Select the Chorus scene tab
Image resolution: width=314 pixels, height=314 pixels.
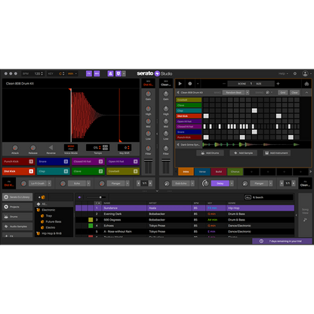235,171
